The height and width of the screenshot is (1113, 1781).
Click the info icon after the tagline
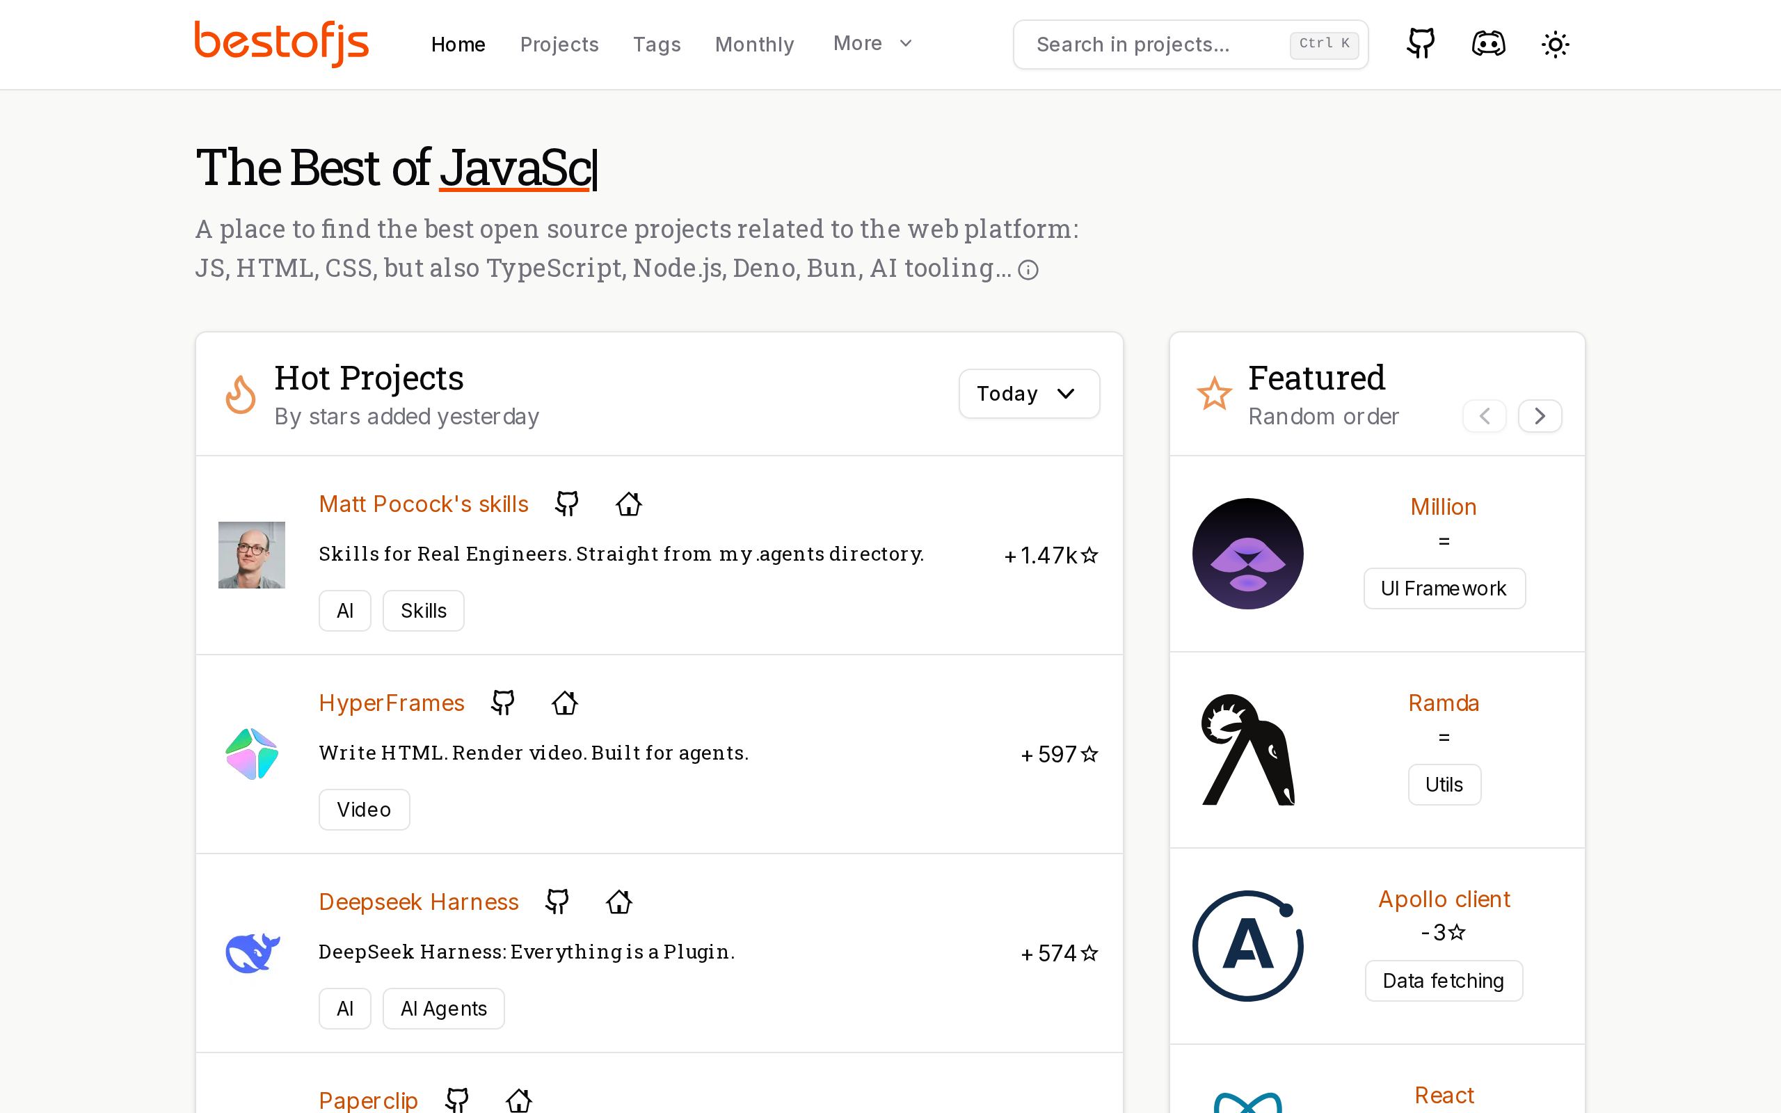[1028, 270]
